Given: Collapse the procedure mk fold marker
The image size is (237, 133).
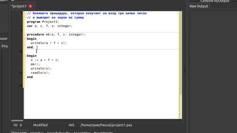Looking at the screenshot, I should pyautogui.click(x=26, y=34).
